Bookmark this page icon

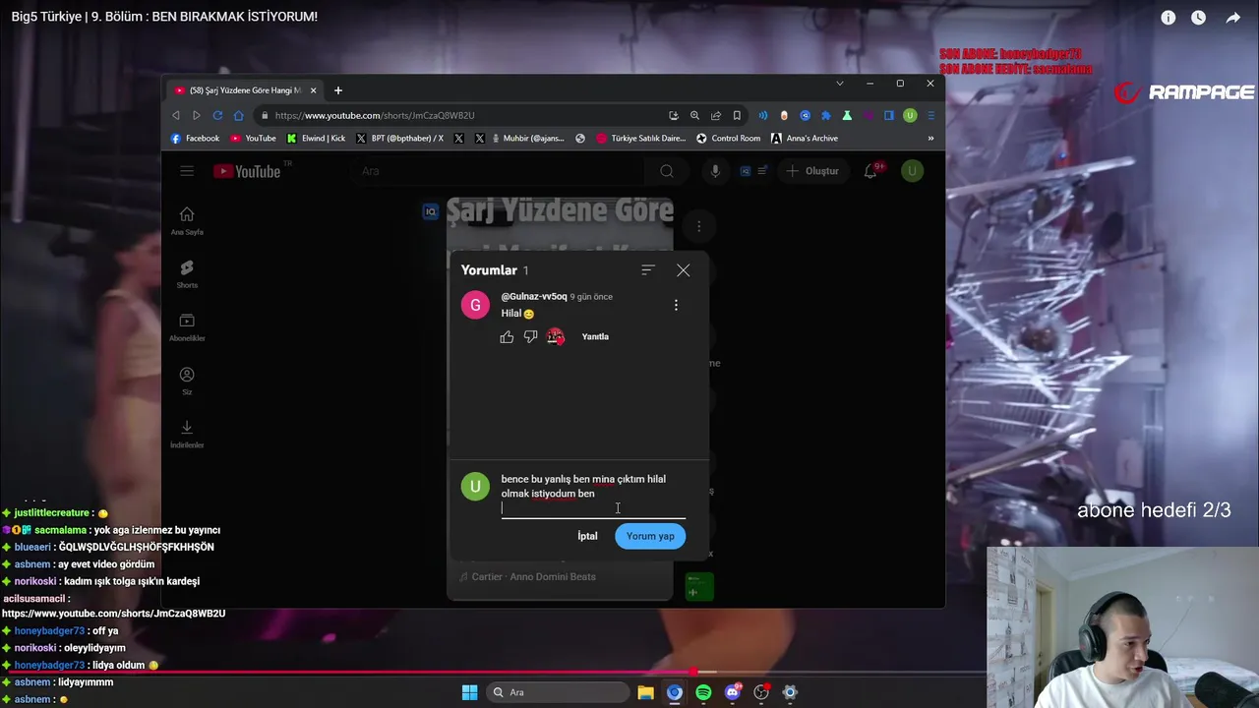click(737, 115)
